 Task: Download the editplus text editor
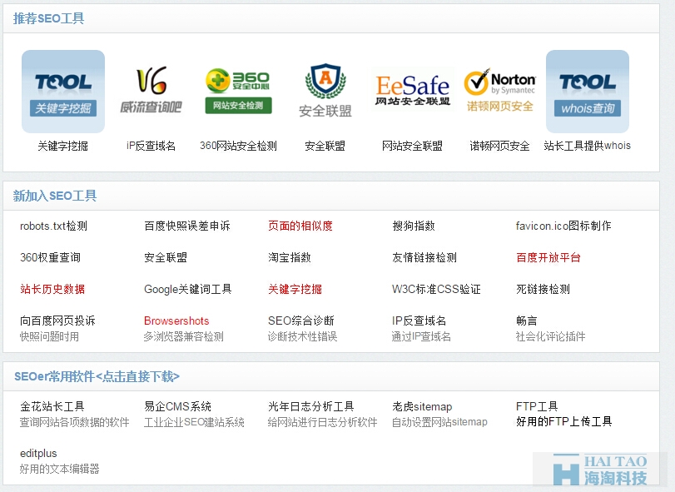(x=38, y=453)
